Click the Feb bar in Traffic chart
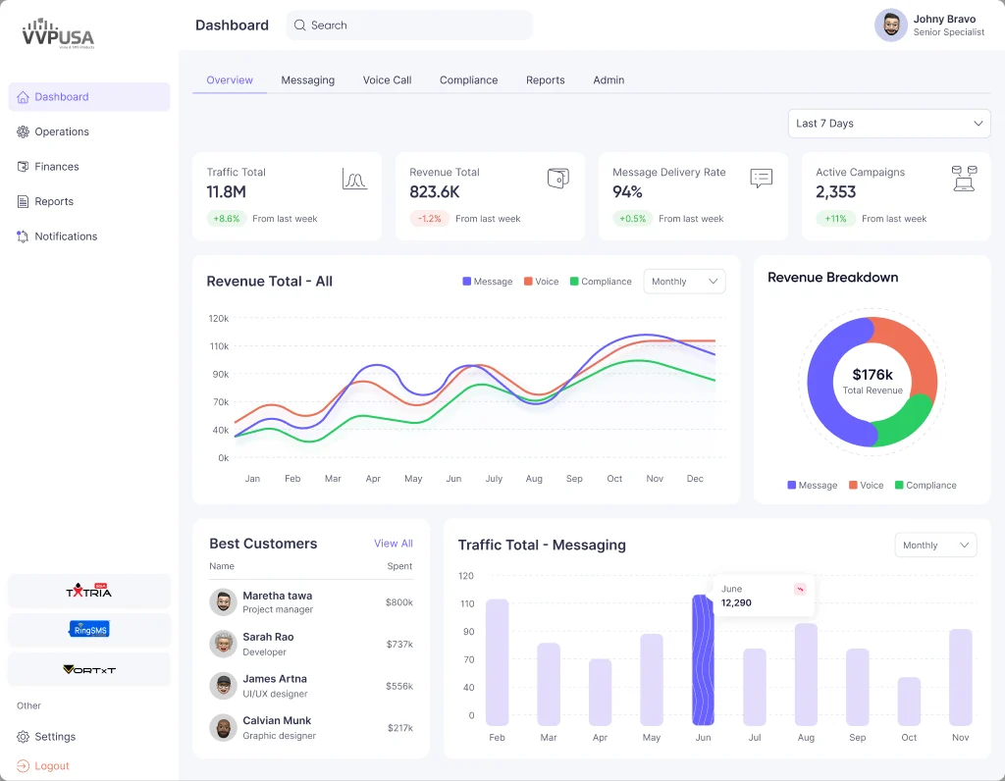The height and width of the screenshot is (781, 1005). tap(498, 662)
